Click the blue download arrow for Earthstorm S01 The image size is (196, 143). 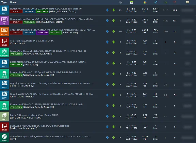point(108,63)
